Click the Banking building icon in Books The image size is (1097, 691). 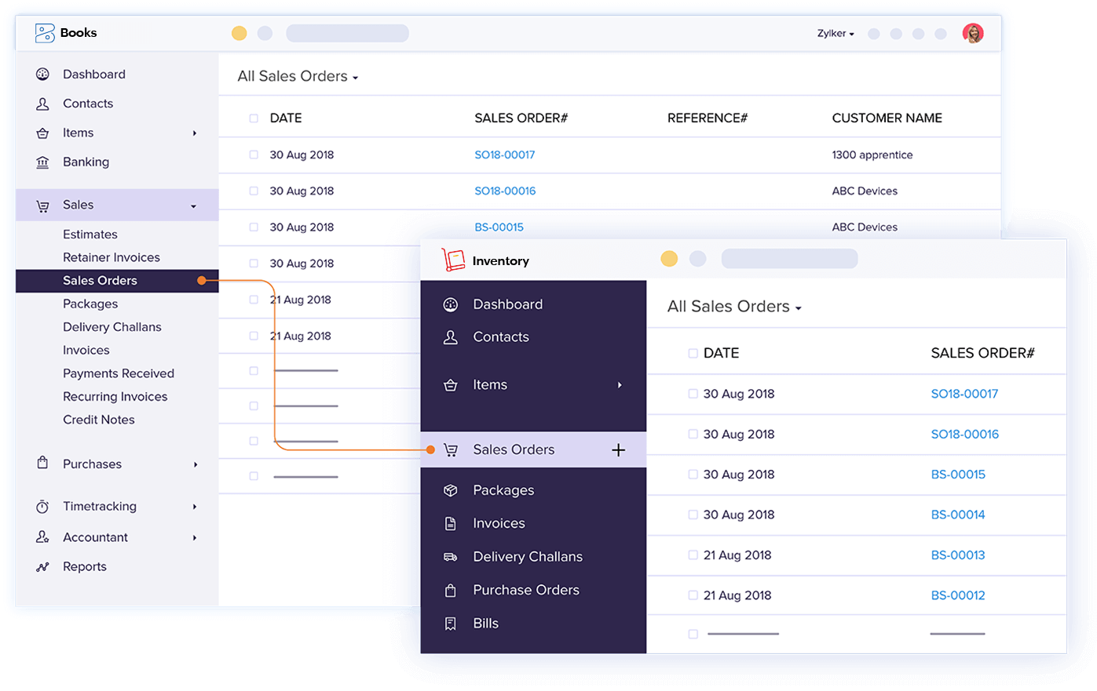(x=42, y=162)
